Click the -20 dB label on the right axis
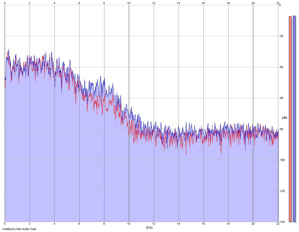Screen dimensions: 299x232 click(281, 36)
